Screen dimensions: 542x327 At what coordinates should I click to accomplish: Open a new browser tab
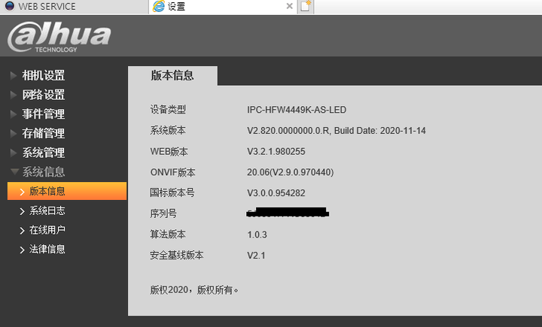[x=306, y=6]
